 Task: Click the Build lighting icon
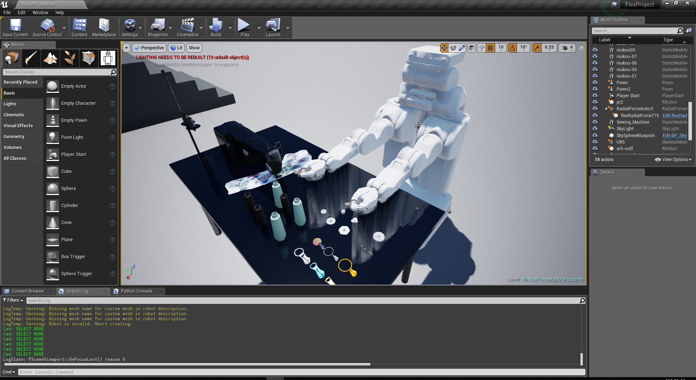216,25
